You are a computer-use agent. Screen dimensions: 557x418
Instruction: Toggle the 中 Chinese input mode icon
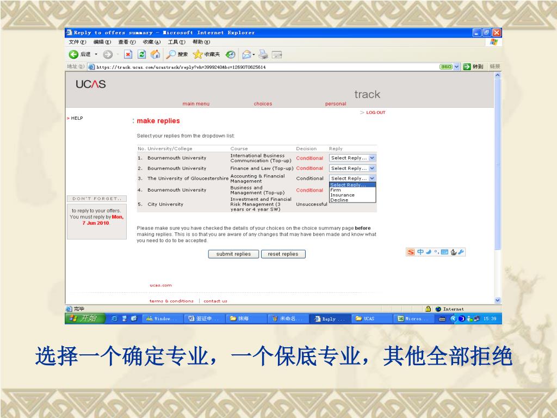[x=420, y=252]
